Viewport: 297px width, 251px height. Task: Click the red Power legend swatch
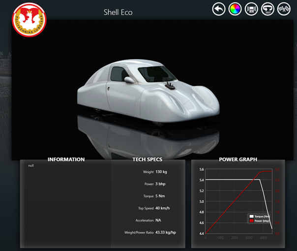[x=251, y=221]
